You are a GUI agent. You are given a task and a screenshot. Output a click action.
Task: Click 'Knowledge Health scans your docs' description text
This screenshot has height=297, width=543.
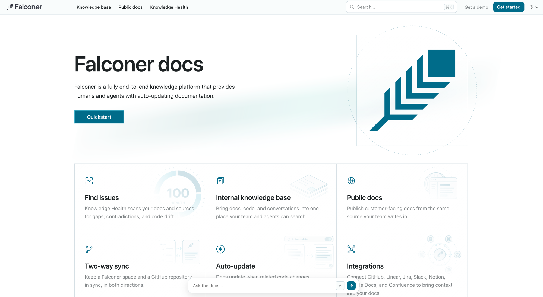coord(139,212)
